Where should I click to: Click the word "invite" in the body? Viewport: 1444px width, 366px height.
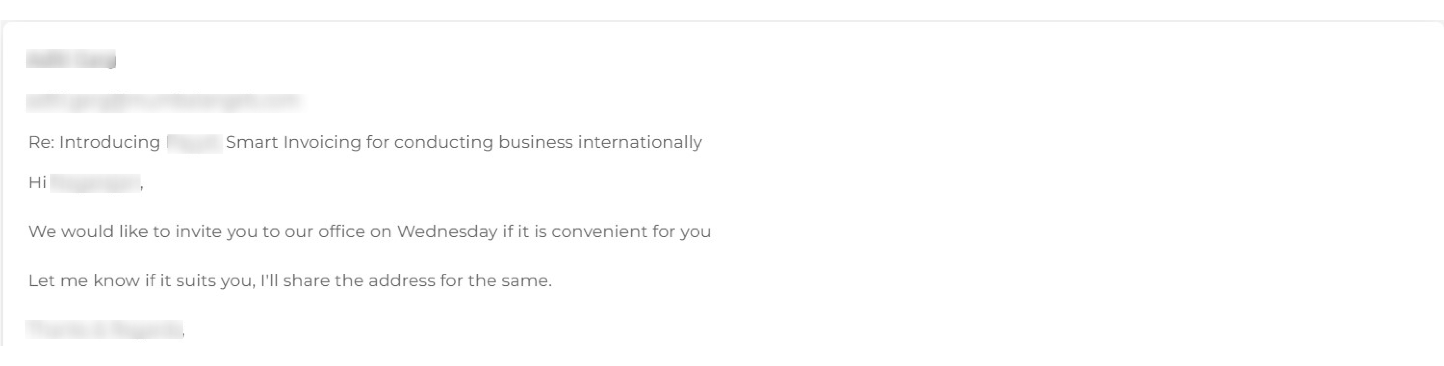click(199, 232)
